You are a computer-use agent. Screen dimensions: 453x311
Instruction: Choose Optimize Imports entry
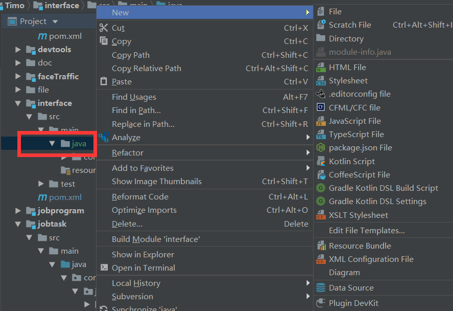coord(205,210)
